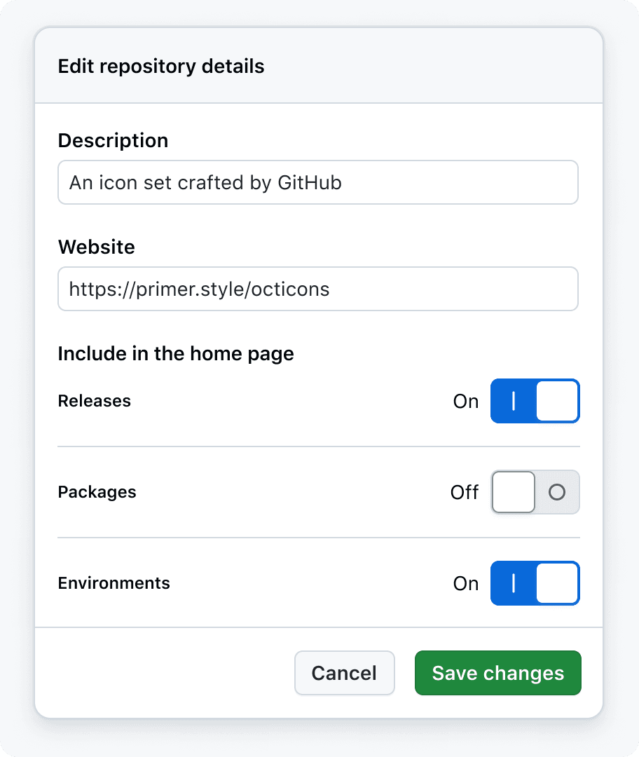Click the "On" status text beside Environments
Viewport: 639px width, 757px height.
click(x=466, y=584)
